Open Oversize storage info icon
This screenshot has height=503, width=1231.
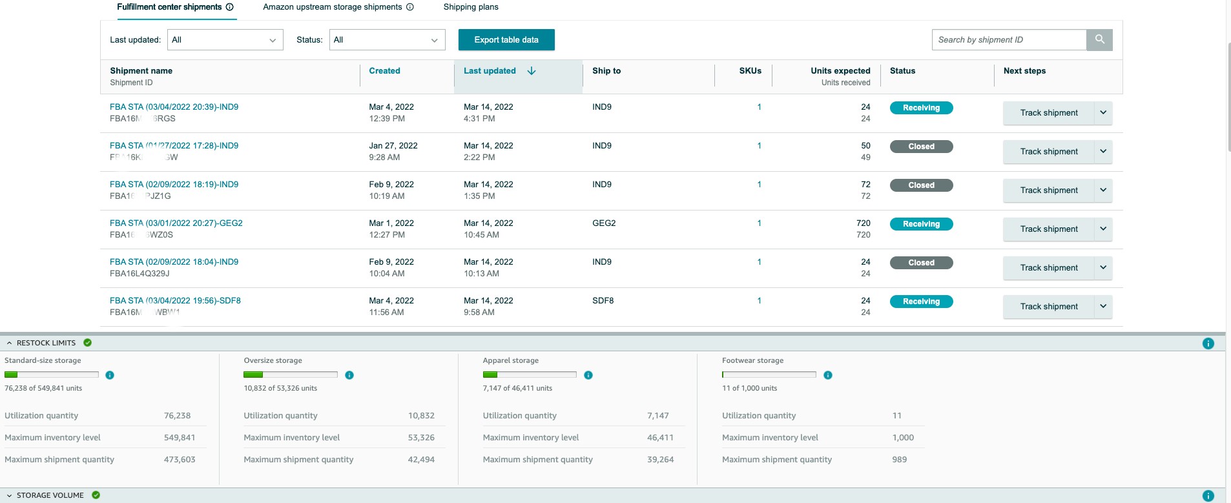[x=349, y=375]
